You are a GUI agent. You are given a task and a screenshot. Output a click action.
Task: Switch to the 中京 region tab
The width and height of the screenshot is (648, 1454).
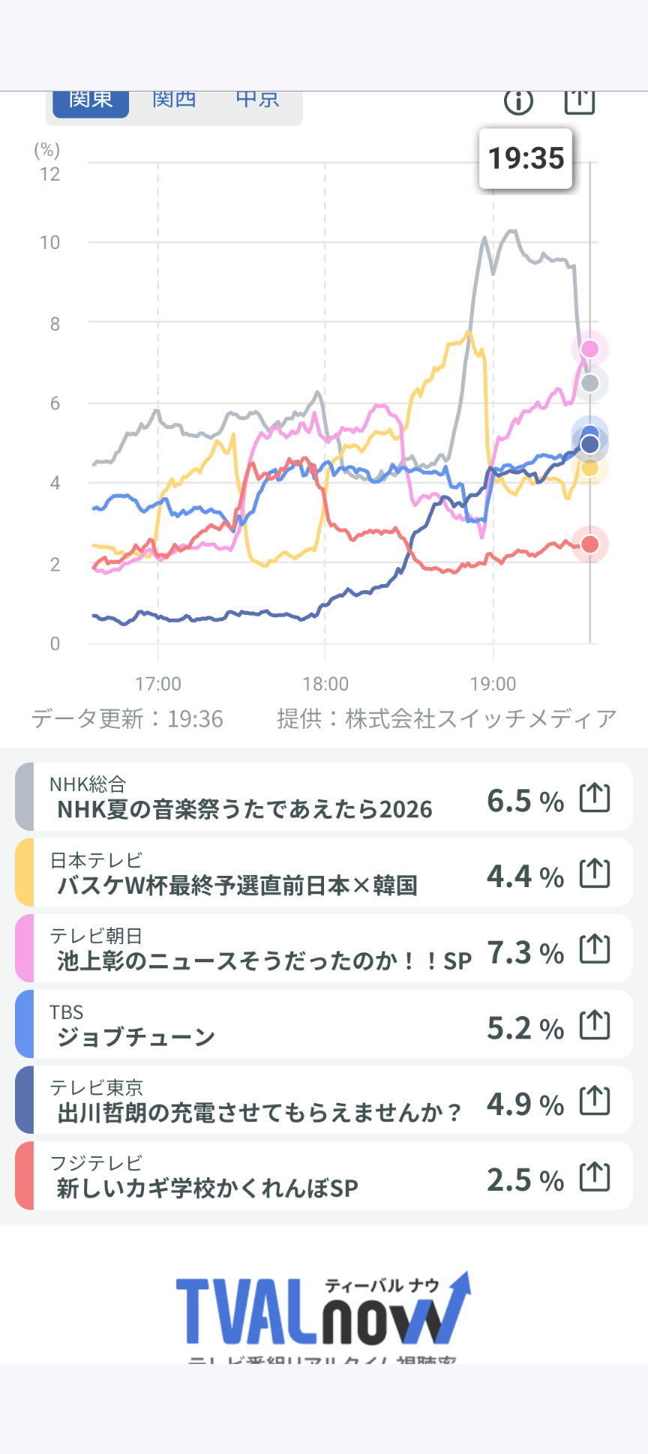(x=257, y=101)
